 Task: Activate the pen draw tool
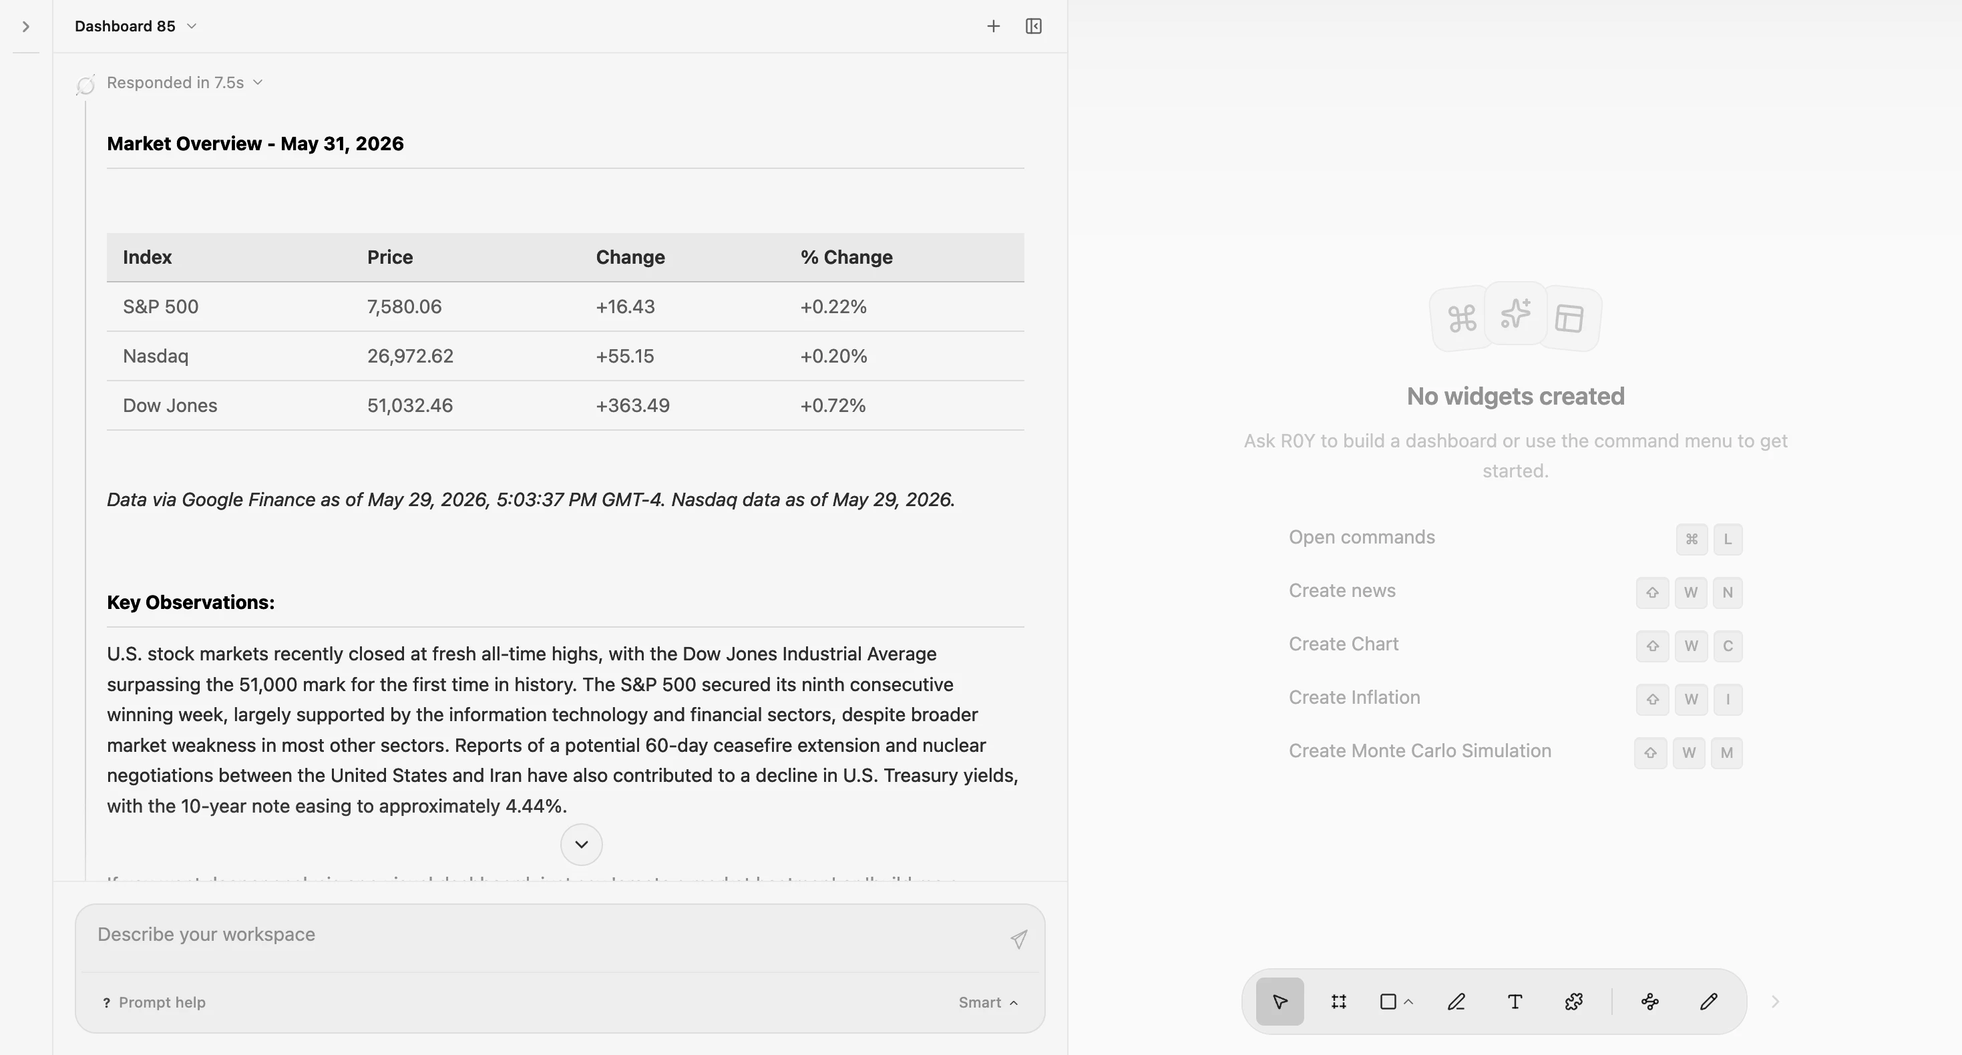point(1456,1002)
